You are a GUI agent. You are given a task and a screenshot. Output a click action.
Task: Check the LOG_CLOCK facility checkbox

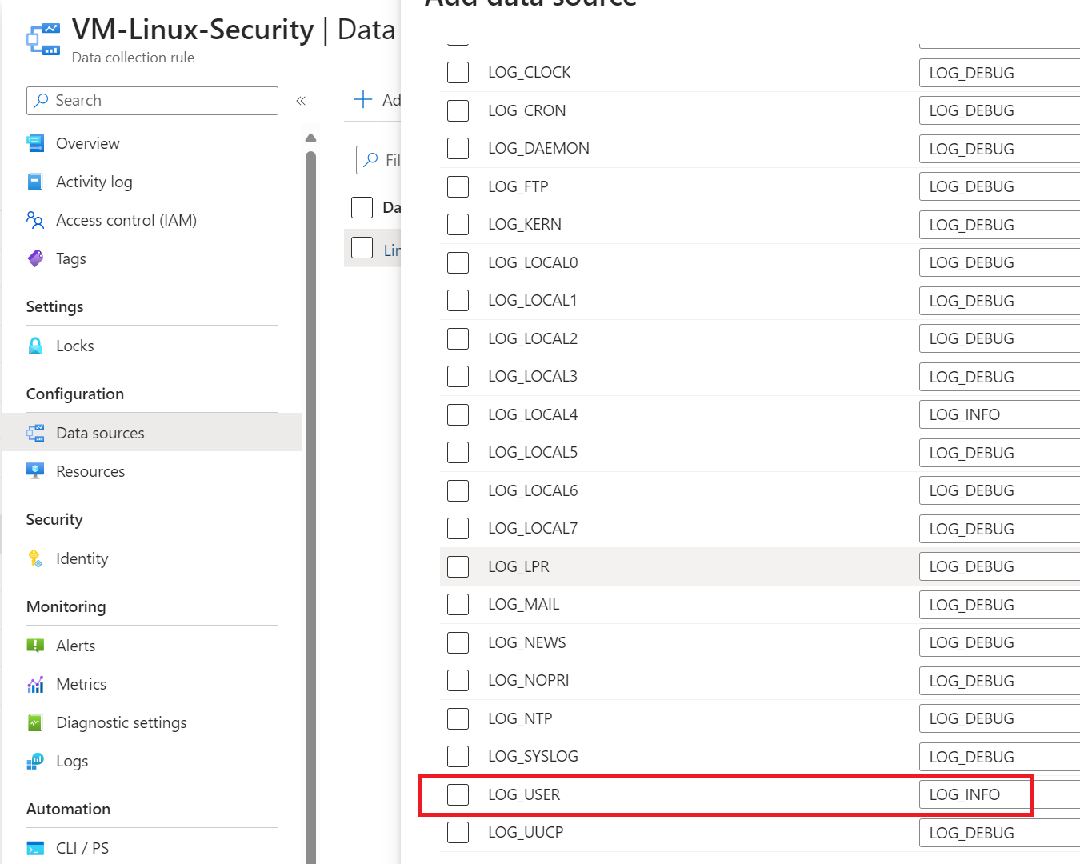(458, 72)
